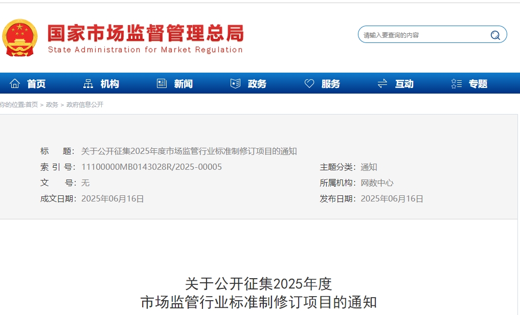This screenshot has height=315, width=520.
Task: Click the heading line 关于公开征集2025年度
Action: (x=258, y=284)
